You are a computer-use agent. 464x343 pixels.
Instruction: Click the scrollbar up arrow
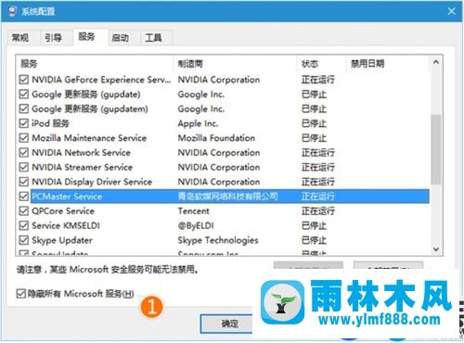point(436,62)
